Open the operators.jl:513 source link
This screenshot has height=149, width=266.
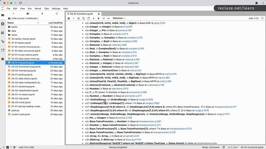[120, 89]
